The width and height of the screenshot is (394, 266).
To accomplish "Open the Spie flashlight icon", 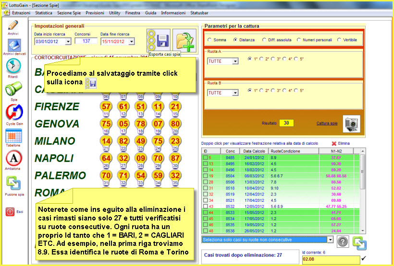I will pos(13,89).
